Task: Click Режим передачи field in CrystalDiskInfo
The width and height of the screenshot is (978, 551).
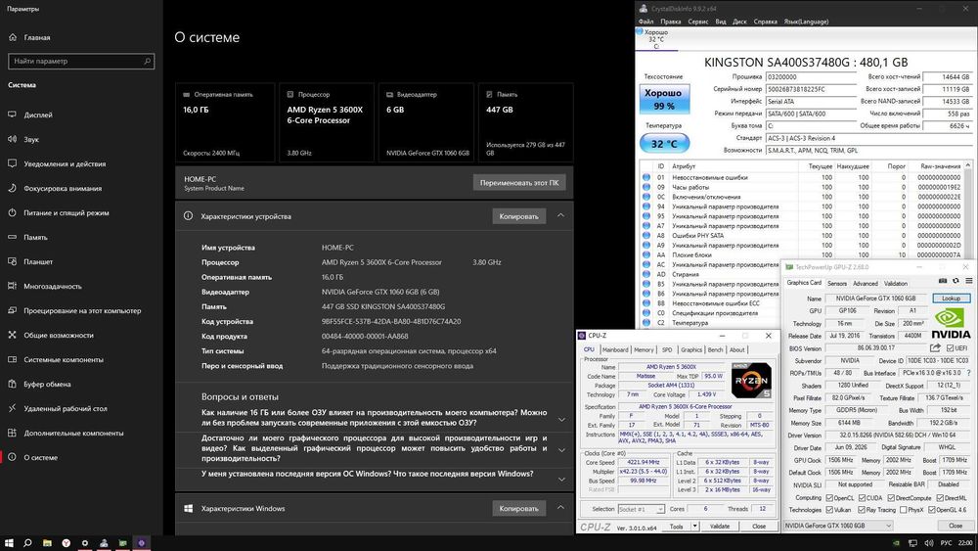Action: click(812, 114)
